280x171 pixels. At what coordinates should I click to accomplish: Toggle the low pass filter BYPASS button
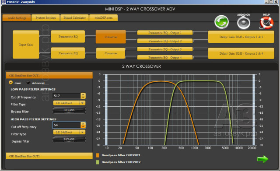coord(69,110)
